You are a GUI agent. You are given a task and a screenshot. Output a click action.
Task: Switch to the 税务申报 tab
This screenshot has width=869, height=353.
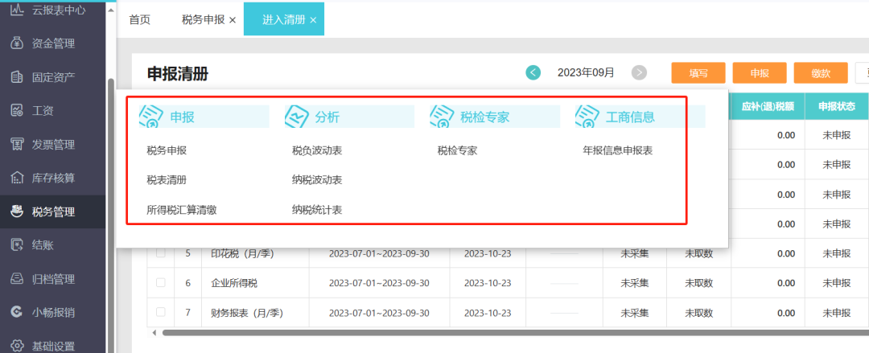coord(204,20)
